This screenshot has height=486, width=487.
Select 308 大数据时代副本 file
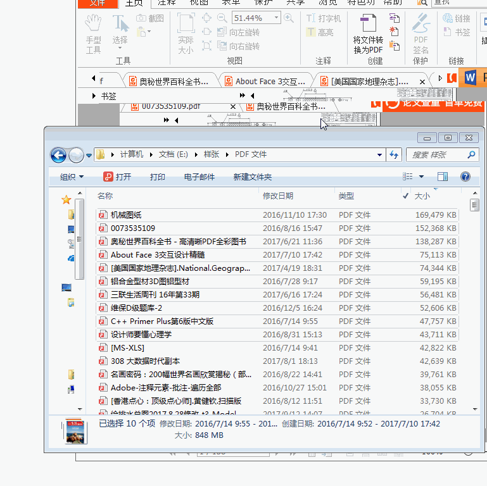point(277,361)
